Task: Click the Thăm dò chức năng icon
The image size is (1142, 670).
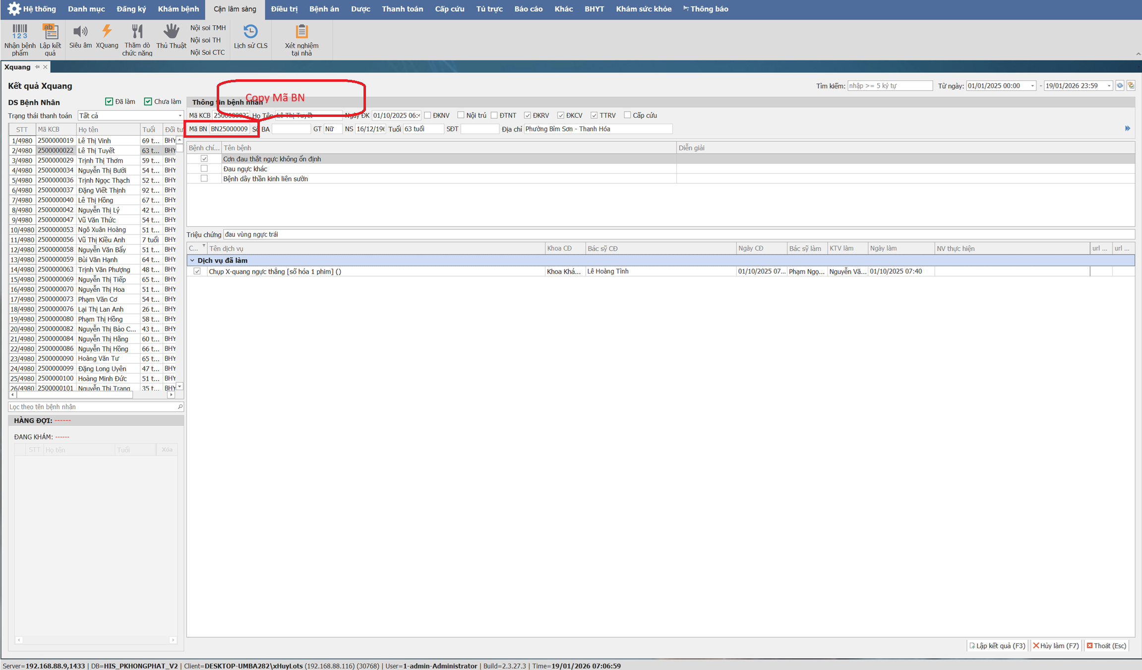Action: pos(137,32)
